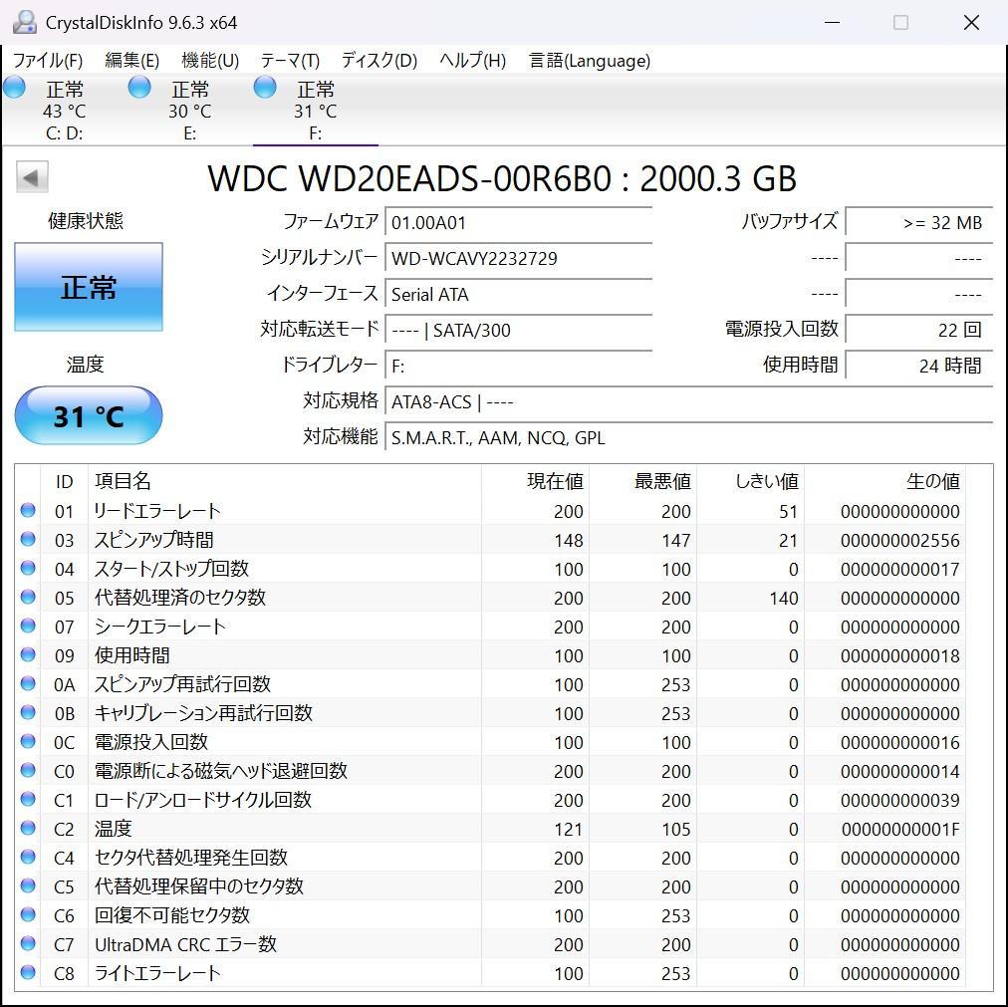Click the status dot next to 温度 attribute C2
Screen dimensions: 1008x1007
28,828
